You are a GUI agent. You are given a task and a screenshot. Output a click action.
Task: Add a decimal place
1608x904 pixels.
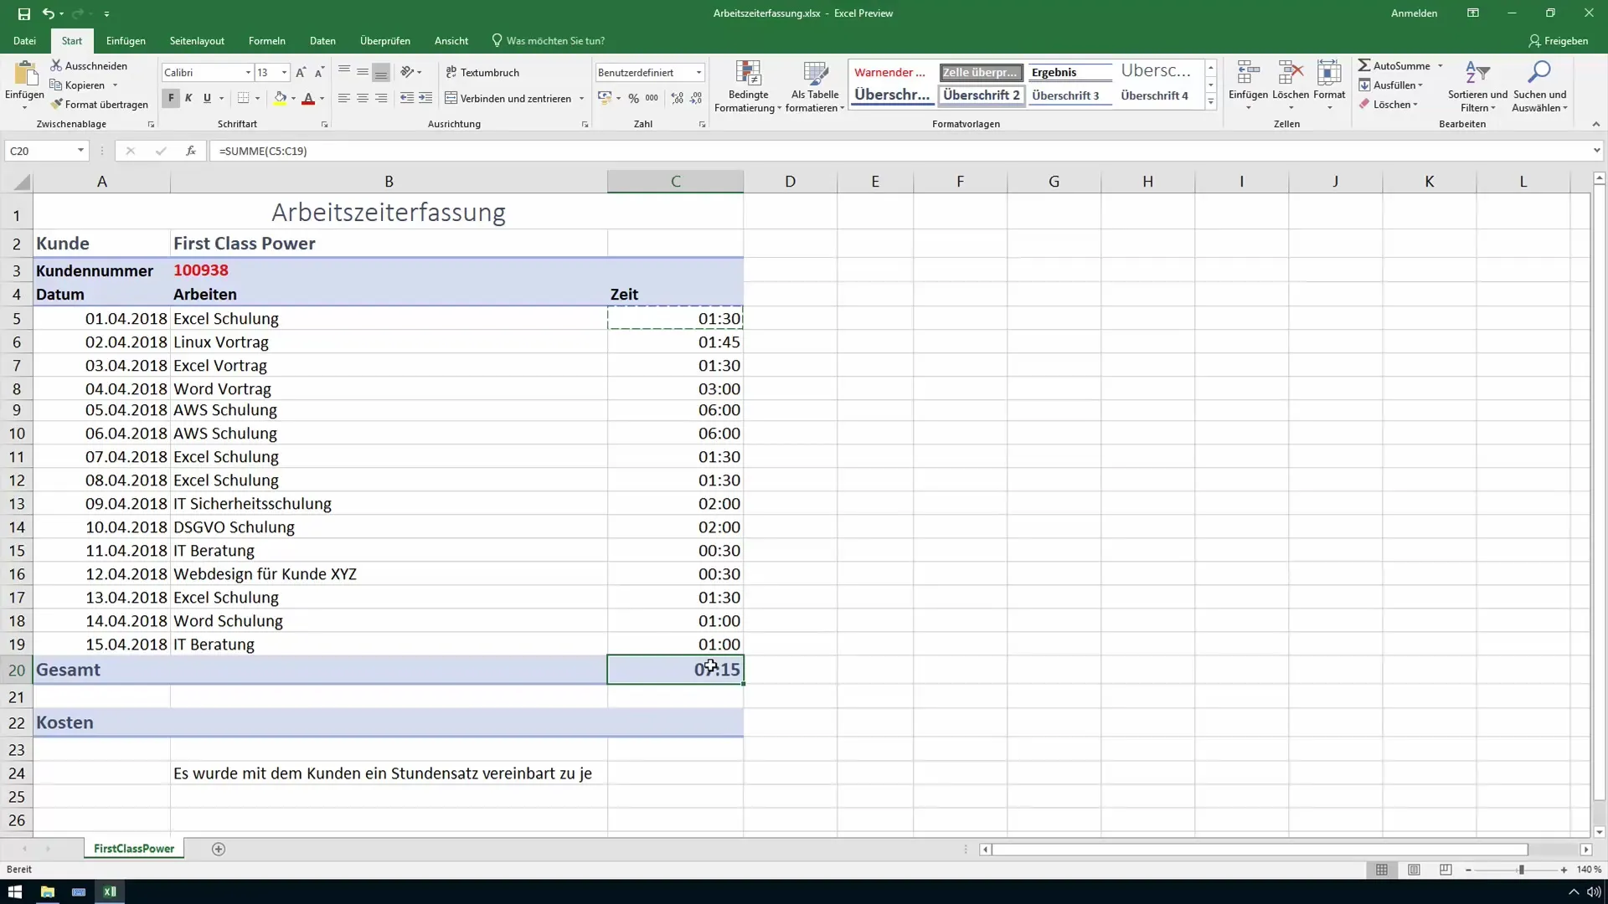click(678, 98)
